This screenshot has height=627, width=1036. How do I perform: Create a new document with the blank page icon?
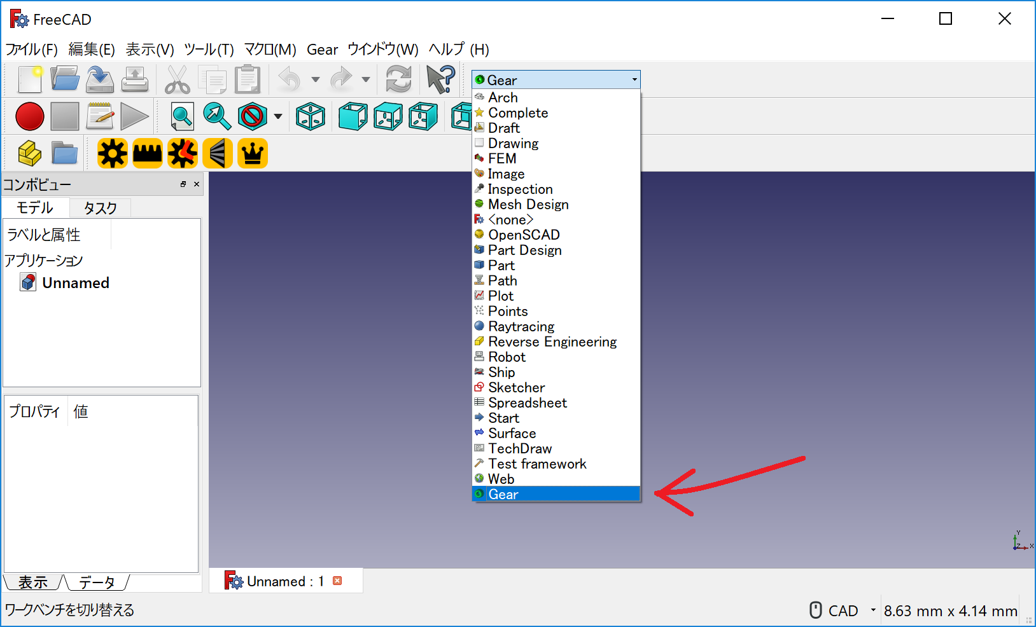click(x=30, y=79)
